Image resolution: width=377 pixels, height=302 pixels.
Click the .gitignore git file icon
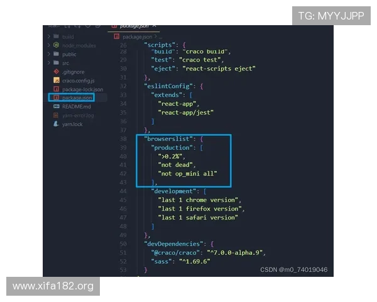point(57,72)
